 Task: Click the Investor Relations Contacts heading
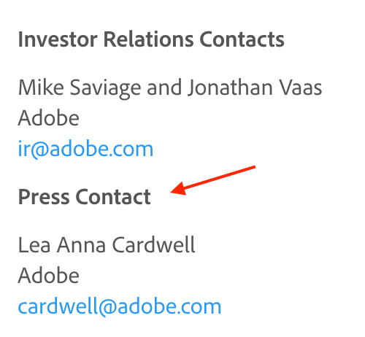point(151,39)
